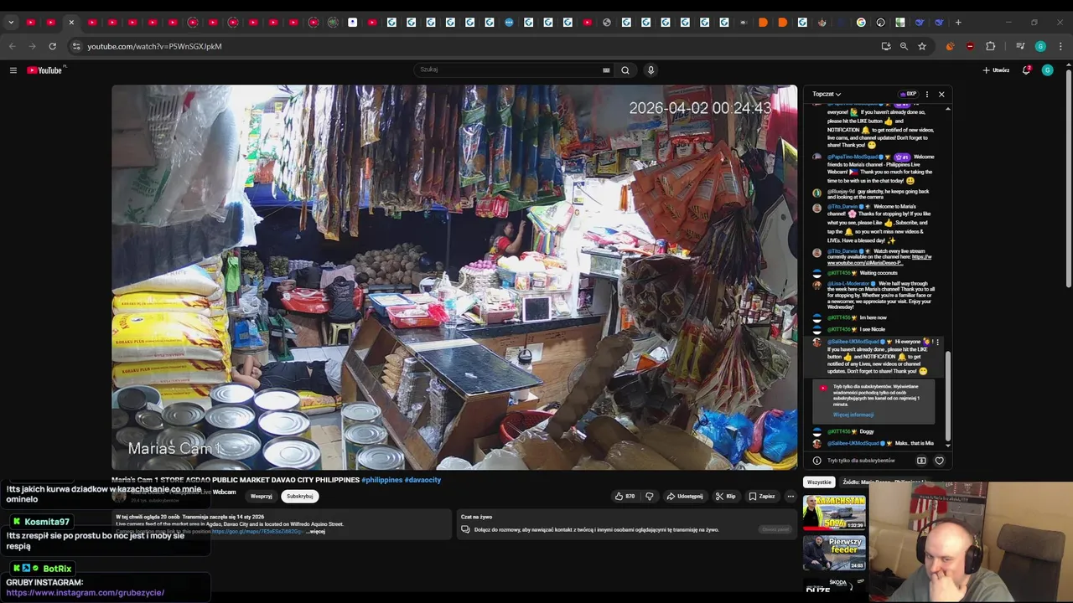This screenshot has width=1073, height=603.
Task: Expand the Topczat chat mode dropdown
Action: pos(827,94)
